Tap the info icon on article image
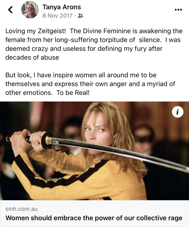 pos(177,112)
